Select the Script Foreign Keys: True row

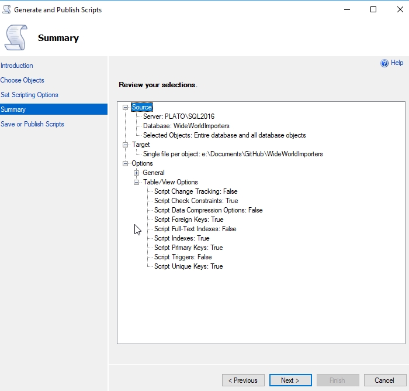[189, 219]
